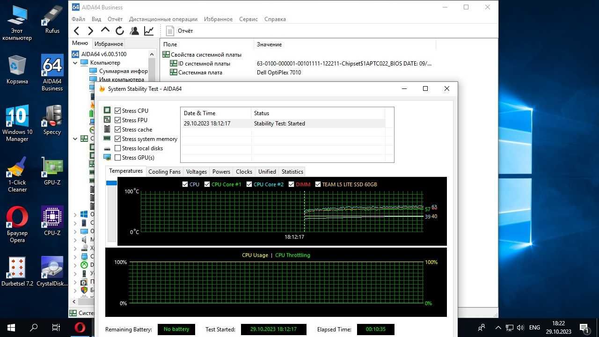Open Этот компьютер desktop icon
Image resolution: width=599 pixels, height=337 pixels.
[17, 23]
